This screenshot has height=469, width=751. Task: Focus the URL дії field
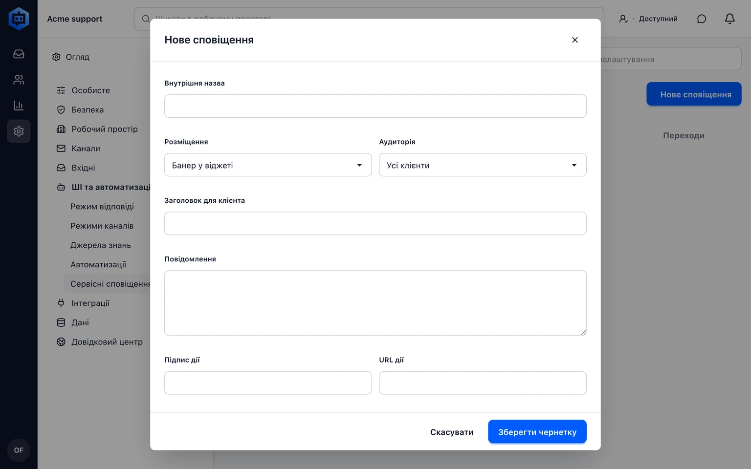click(x=483, y=383)
